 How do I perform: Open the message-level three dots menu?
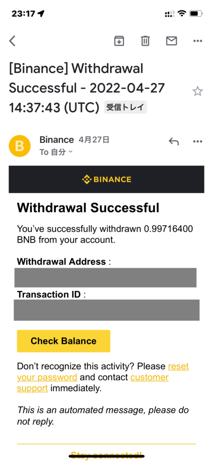tap(198, 141)
